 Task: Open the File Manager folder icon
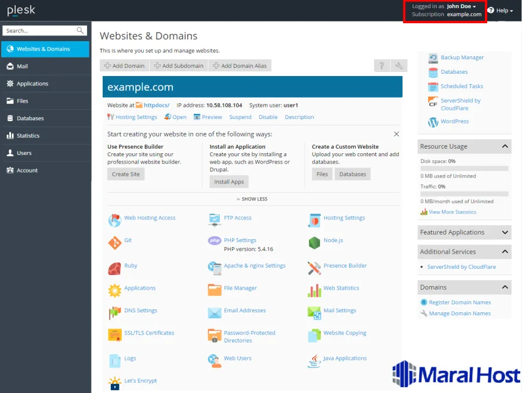[x=215, y=290]
